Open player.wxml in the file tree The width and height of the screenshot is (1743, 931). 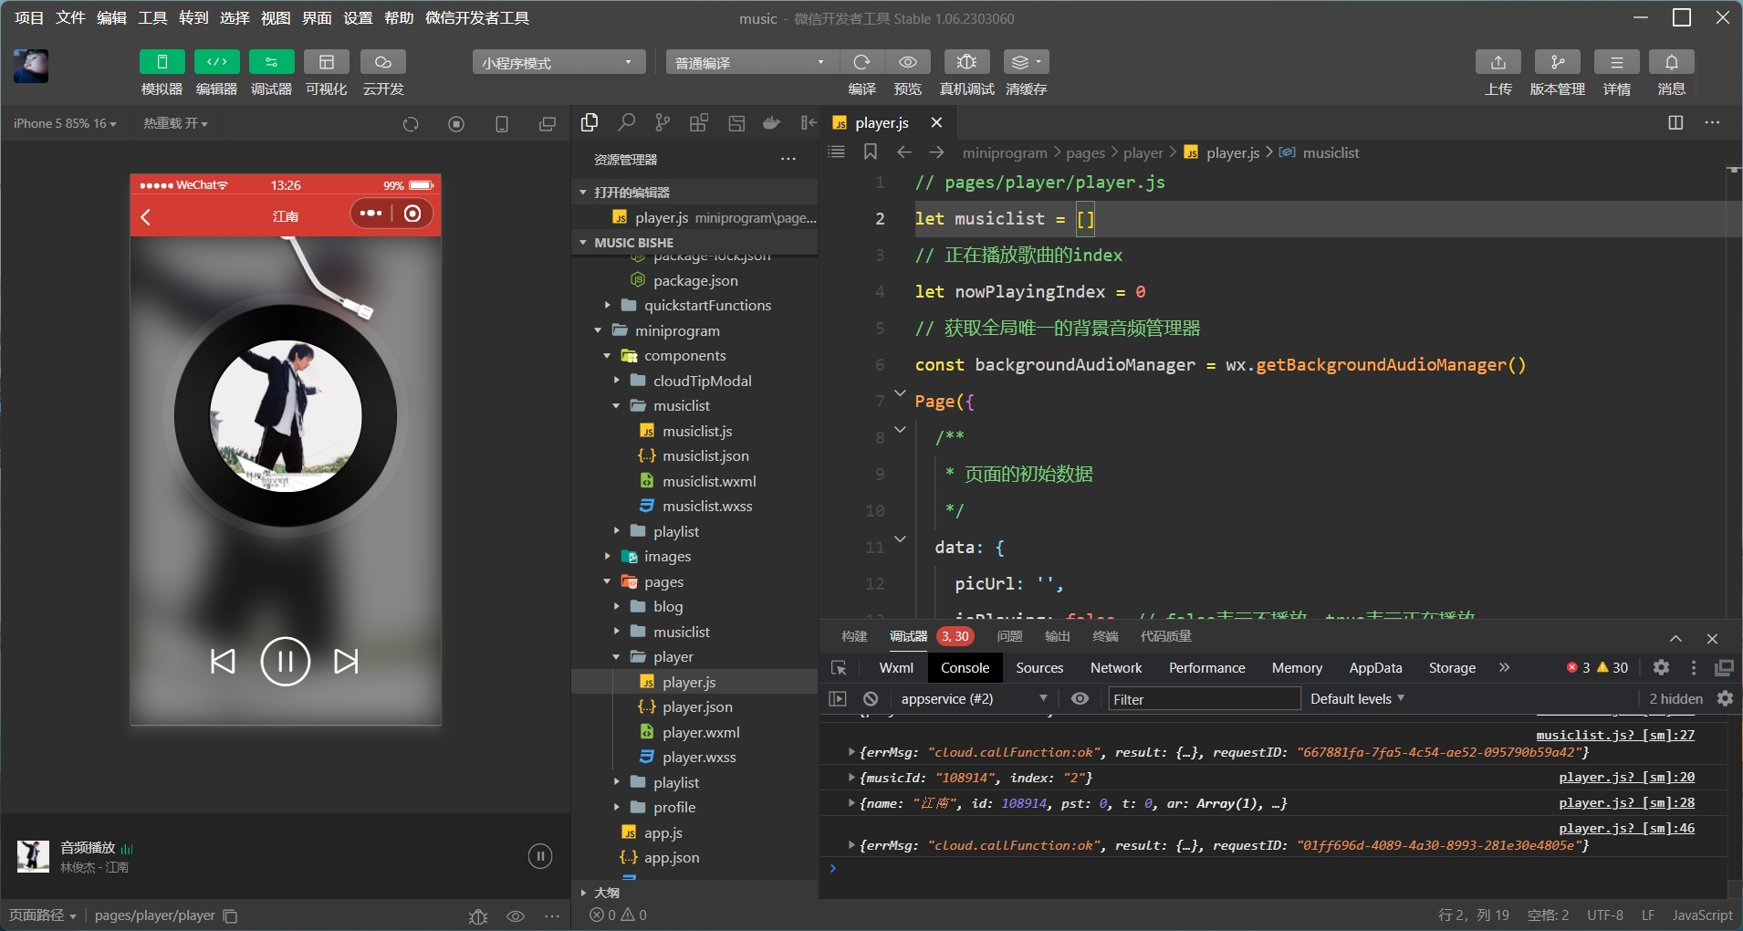click(x=700, y=732)
